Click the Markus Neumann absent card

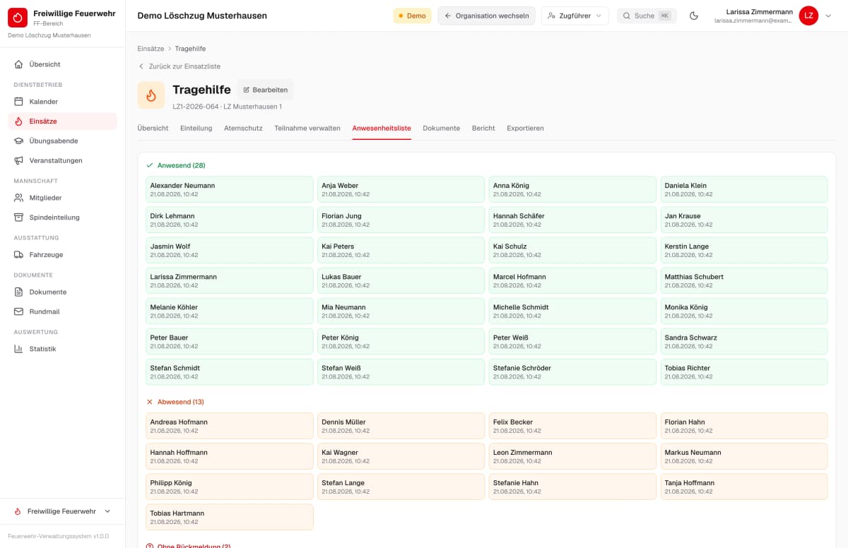(x=744, y=456)
